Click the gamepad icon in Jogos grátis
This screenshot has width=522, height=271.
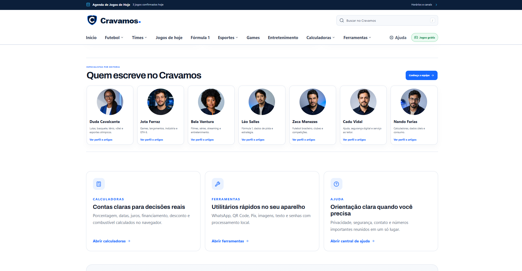pyautogui.click(x=416, y=37)
